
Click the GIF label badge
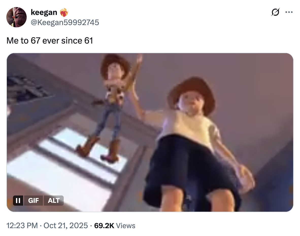tap(34, 201)
